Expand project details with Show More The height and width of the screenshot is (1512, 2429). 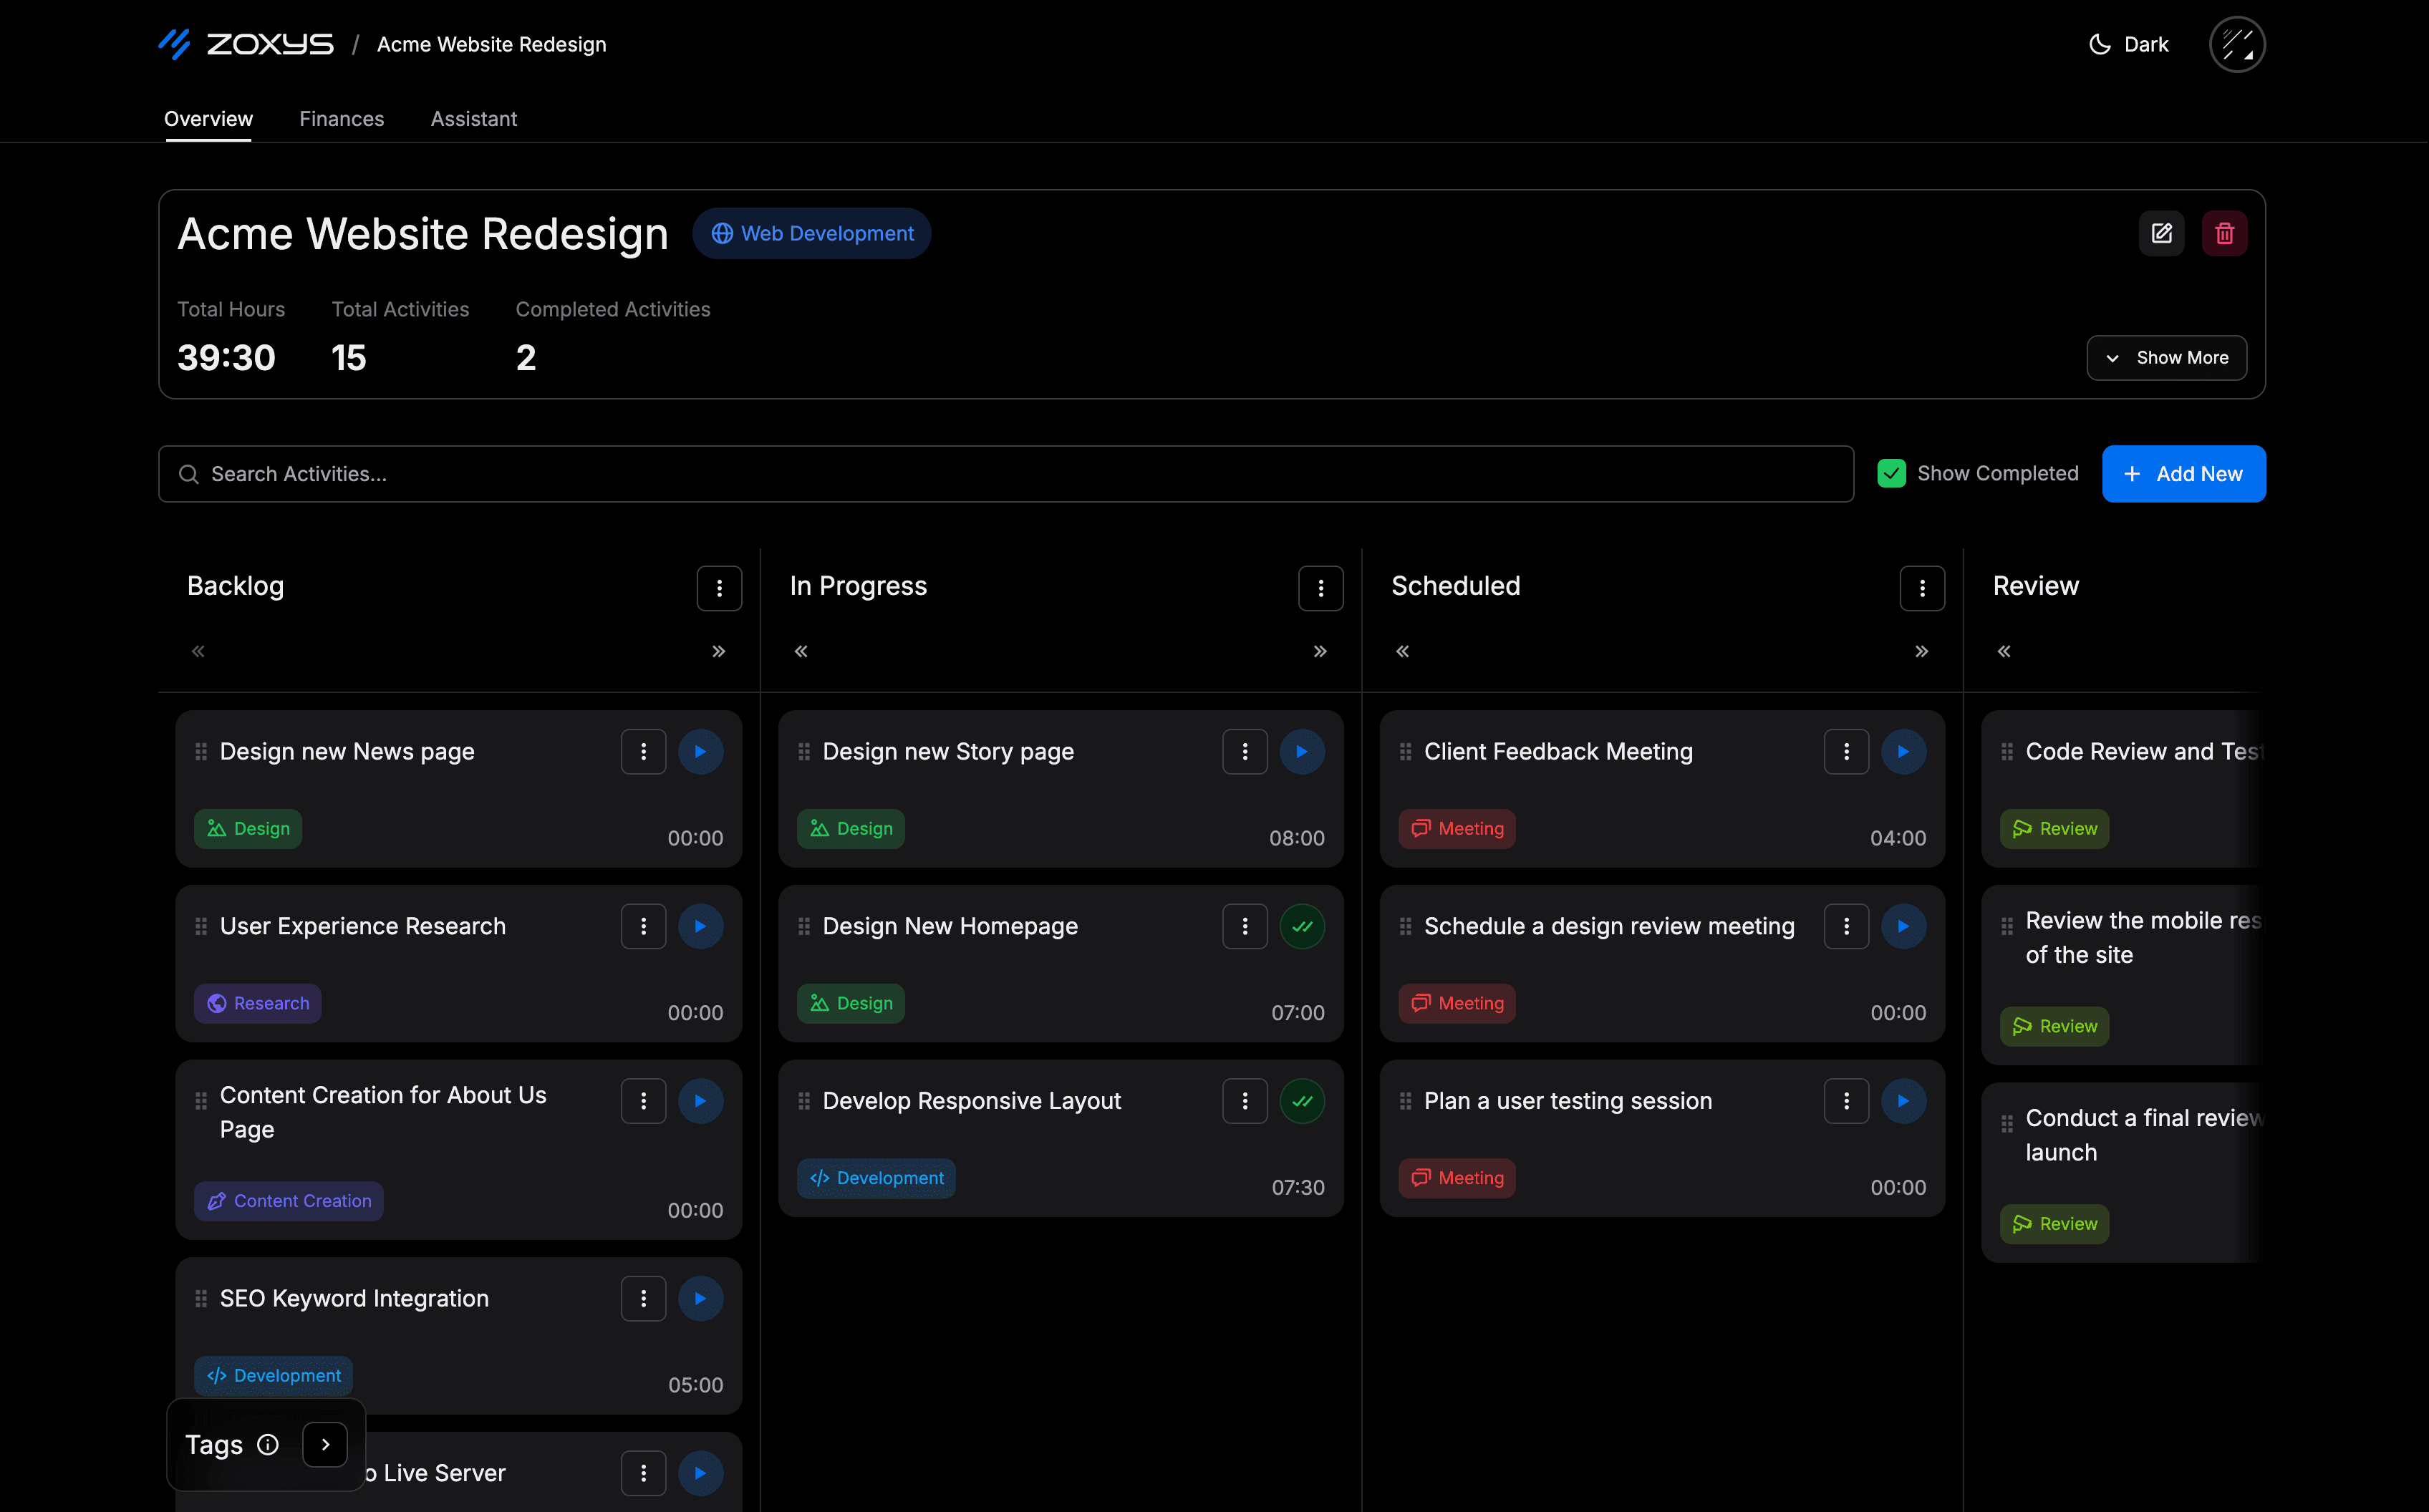coord(2166,357)
